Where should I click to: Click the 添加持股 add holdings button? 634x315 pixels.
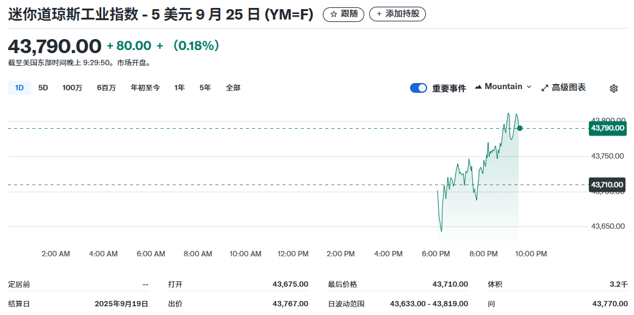point(397,14)
